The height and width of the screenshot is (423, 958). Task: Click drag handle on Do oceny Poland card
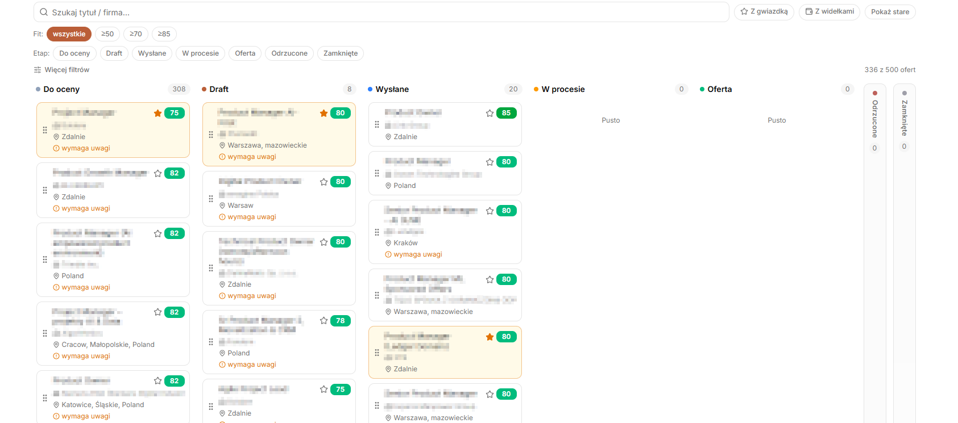(x=45, y=259)
